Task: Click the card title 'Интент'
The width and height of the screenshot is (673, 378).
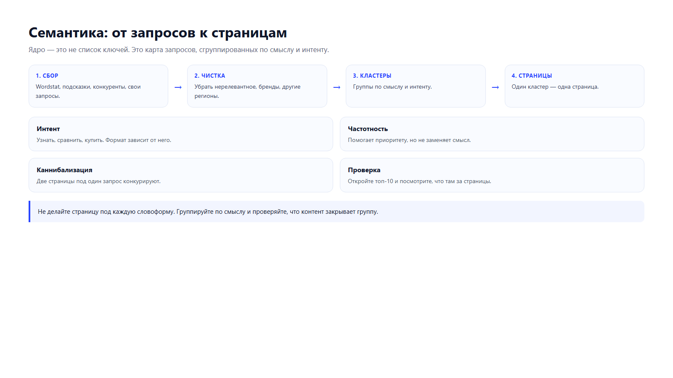Action: (x=48, y=129)
